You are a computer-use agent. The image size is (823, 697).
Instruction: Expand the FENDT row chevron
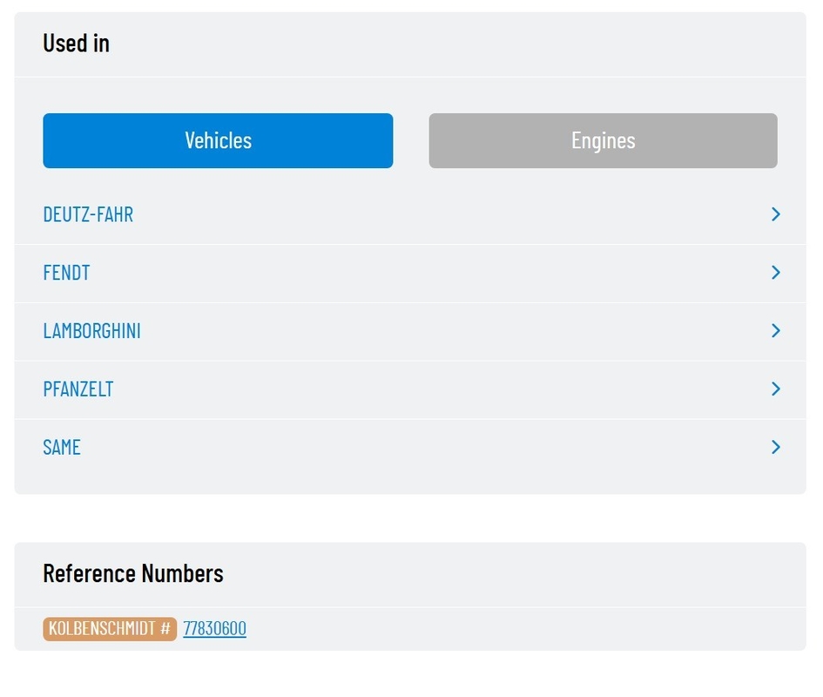(x=776, y=273)
